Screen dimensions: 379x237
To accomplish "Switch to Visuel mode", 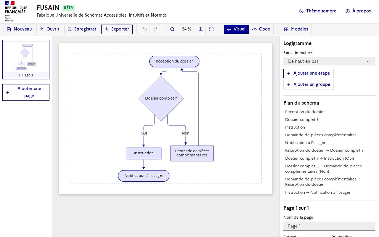I will pyautogui.click(x=236, y=29).
